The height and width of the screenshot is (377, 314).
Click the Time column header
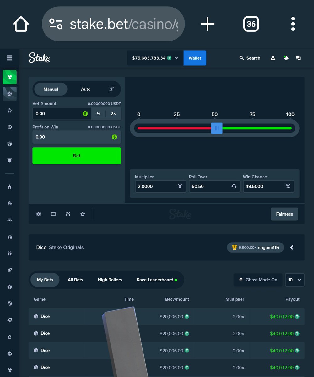coord(129,299)
